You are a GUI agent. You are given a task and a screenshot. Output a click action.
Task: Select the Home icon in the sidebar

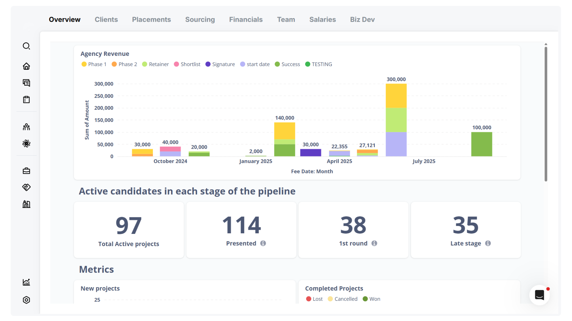coord(27,66)
